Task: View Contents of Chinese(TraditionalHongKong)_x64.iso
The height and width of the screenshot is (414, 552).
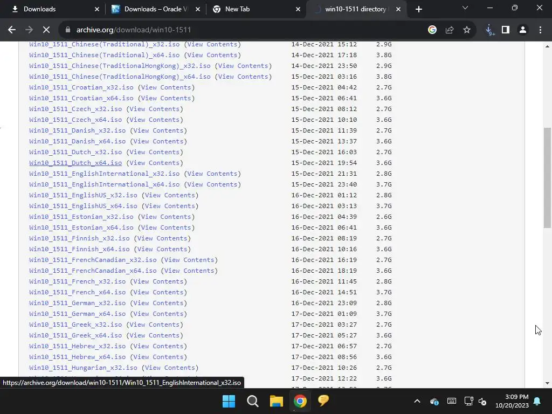Action: click(243, 77)
